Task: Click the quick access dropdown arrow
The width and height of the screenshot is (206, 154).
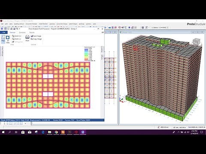Action: coord(19,29)
